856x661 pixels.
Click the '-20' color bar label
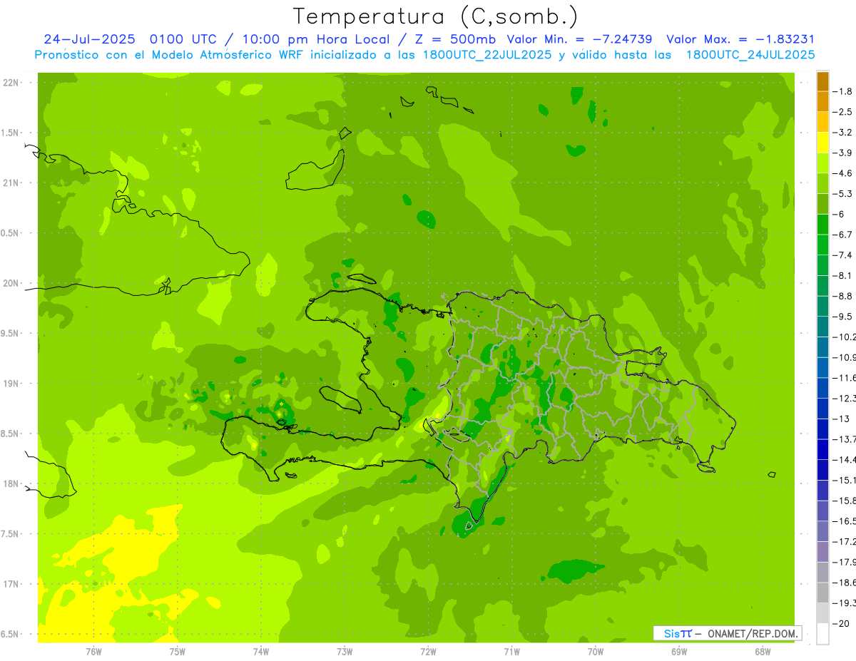[841, 623]
